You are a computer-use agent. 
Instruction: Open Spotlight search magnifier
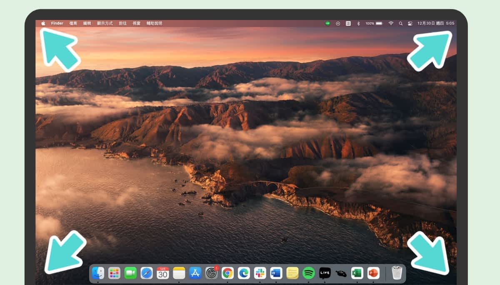click(x=401, y=23)
